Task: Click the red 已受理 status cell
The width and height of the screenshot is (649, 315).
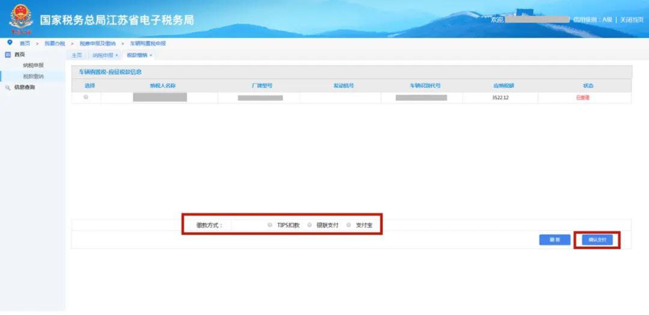Action: coord(583,97)
